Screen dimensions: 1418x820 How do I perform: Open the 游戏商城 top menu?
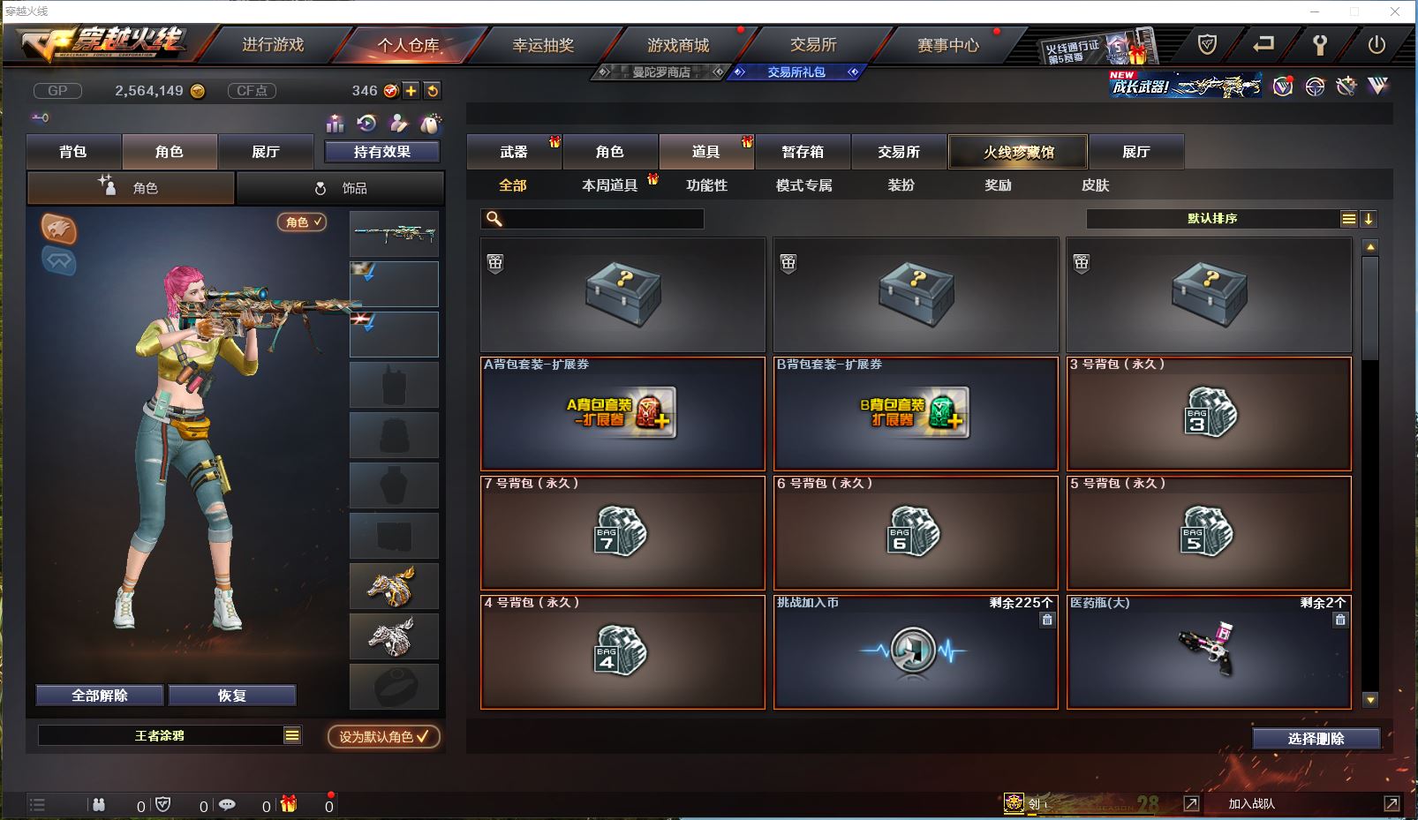[x=678, y=44]
